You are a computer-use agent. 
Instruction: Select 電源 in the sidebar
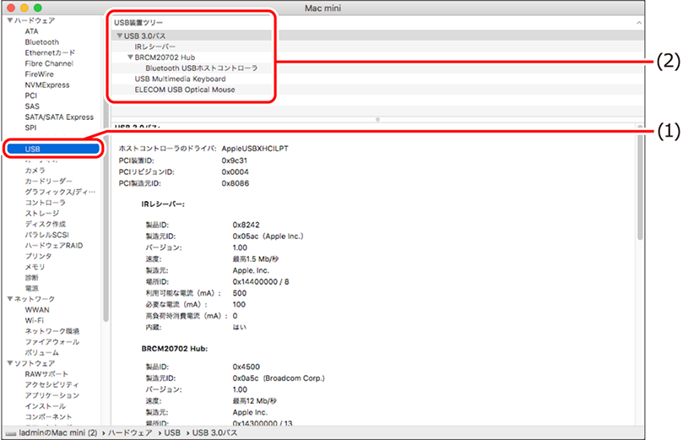coord(32,288)
